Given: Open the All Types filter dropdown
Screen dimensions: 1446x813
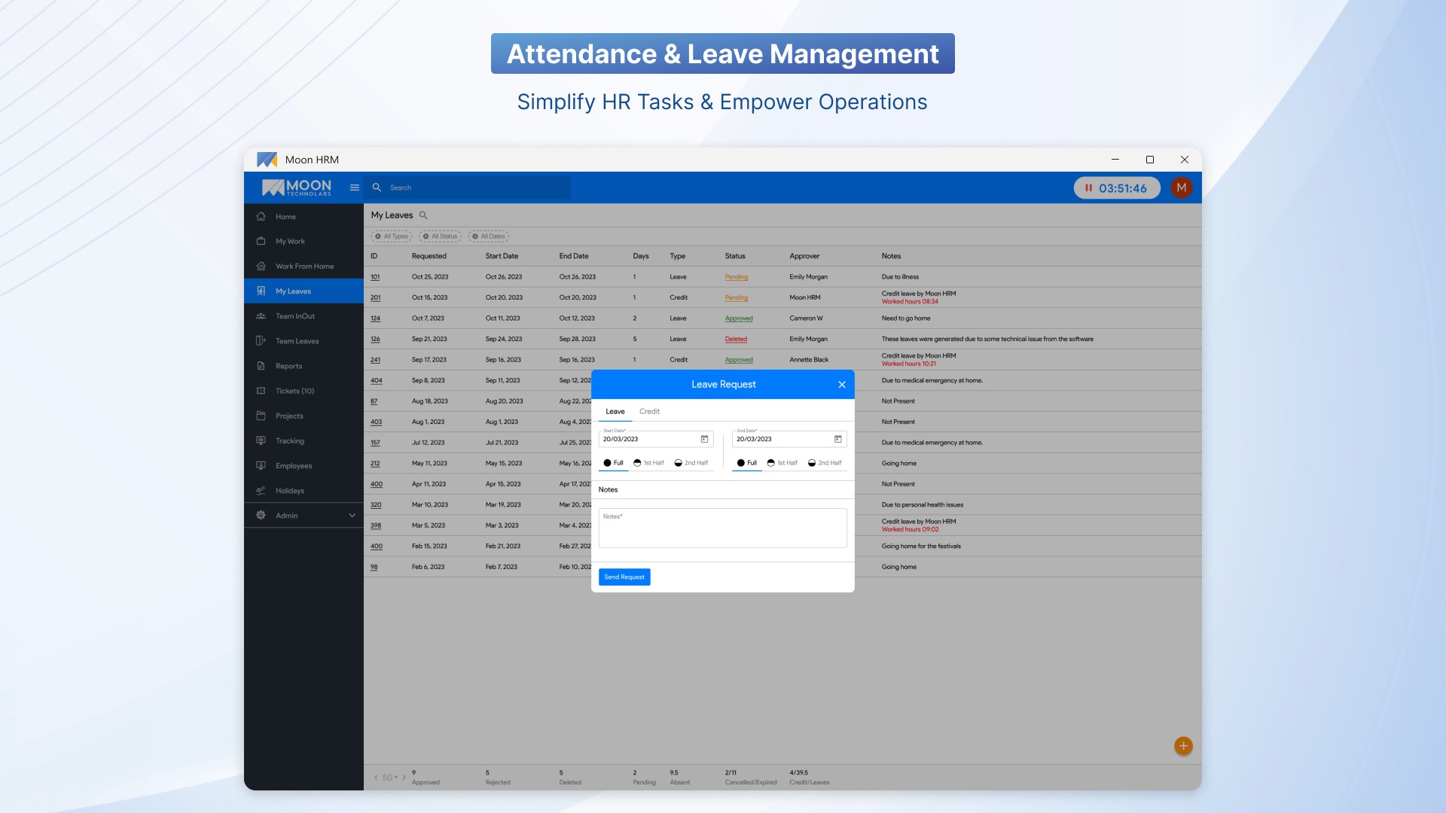Looking at the screenshot, I should [391, 236].
